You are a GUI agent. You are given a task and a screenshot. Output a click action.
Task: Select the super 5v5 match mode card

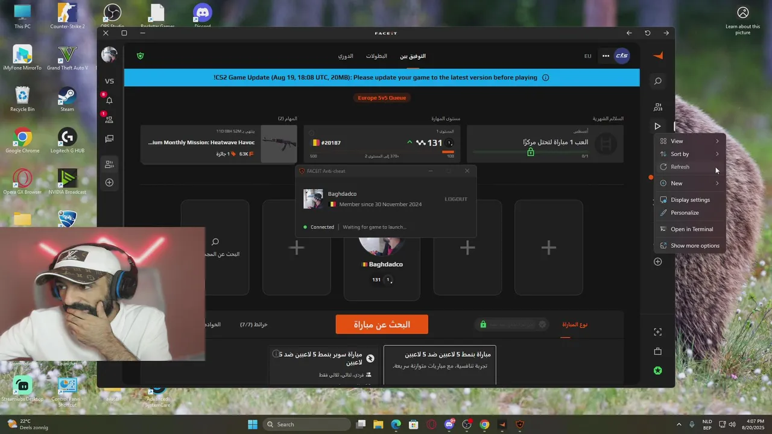(x=324, y=365)
